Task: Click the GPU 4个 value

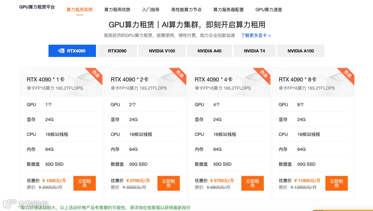Action: pyautogui.click(x=217, y=105)
